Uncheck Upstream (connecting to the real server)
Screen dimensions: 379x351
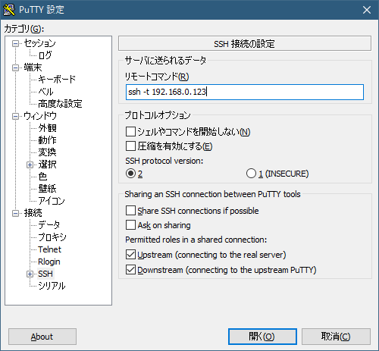point(130,255)
